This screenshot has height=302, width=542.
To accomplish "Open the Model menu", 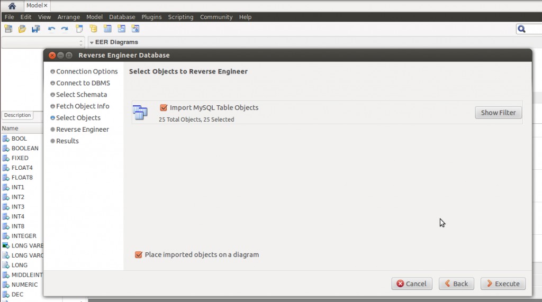I will pyautogui.click(x=94, y=17).
